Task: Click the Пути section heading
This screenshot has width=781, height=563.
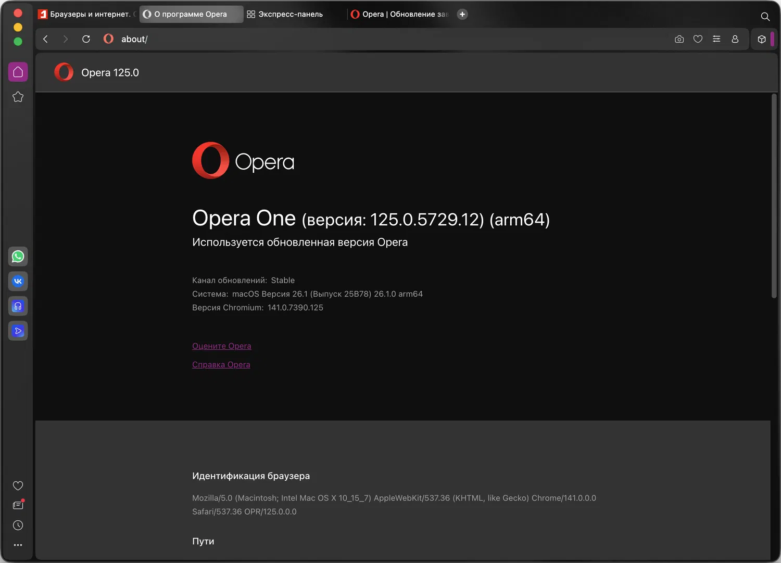Action: [203, 541]
